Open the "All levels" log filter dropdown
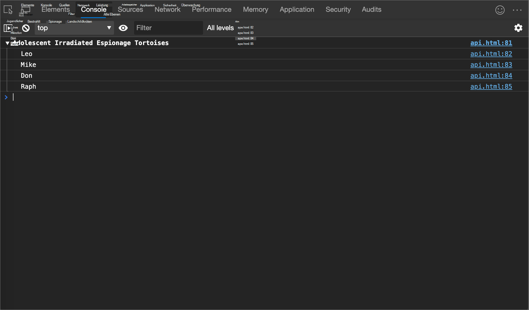Image resolution: width=529 pixels, height=310 pixels. pyautogui.click(x=220, y=28)
